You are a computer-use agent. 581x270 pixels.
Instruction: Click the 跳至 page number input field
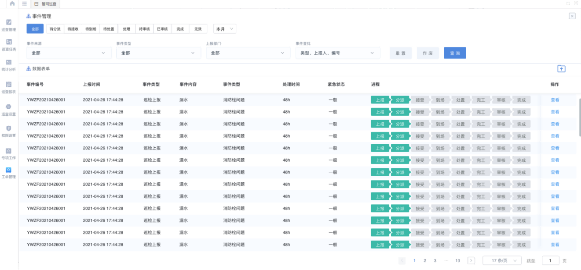pos(551,260)
